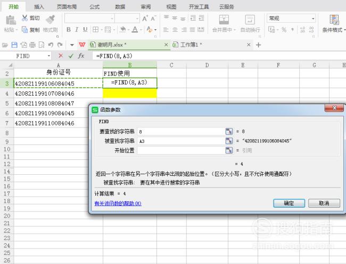Open the 有关该函数的帮助 link
This screenshot has width=346, height=264.
tap(118, 203)
